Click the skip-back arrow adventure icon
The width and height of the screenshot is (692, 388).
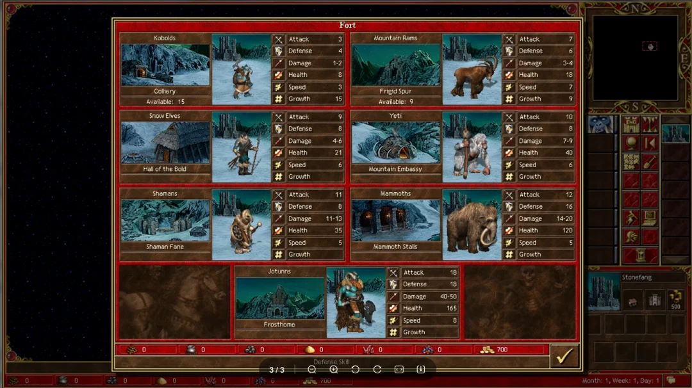tap(650, 143)
